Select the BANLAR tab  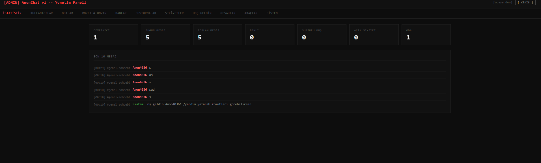pos(121,13)
